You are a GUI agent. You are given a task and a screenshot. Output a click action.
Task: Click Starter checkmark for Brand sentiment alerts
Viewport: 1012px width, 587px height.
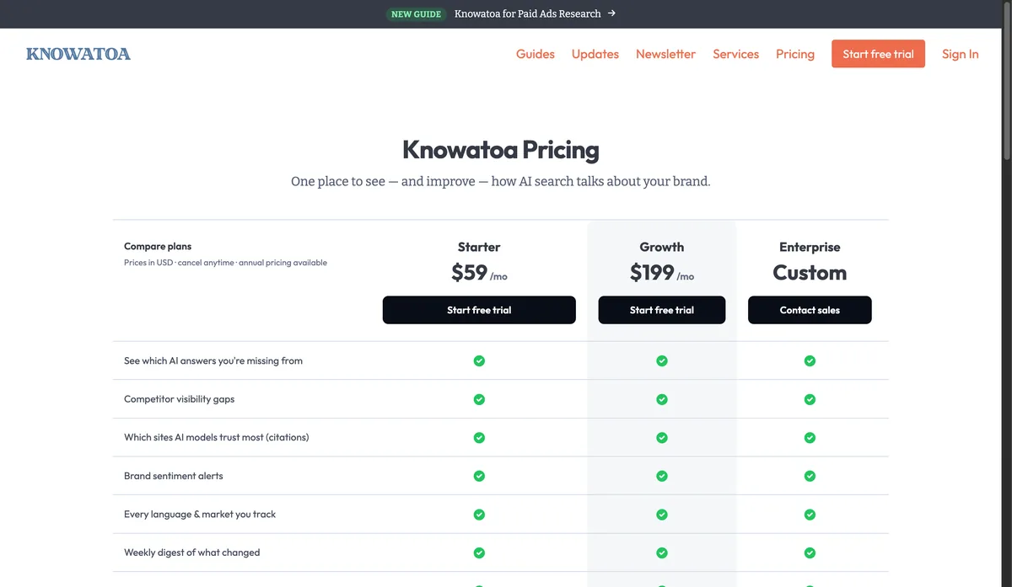pos(479,476)
